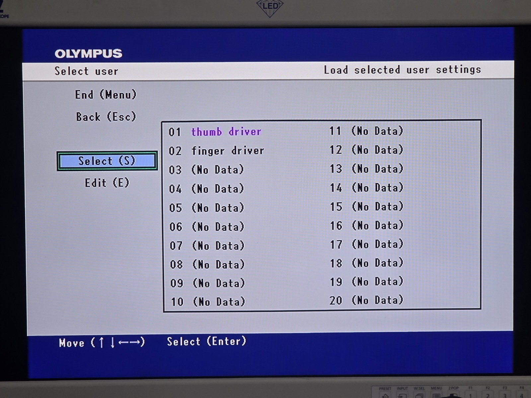Choose user slot 14 (No Data)
531x398 pixels.
coord(366,188)
